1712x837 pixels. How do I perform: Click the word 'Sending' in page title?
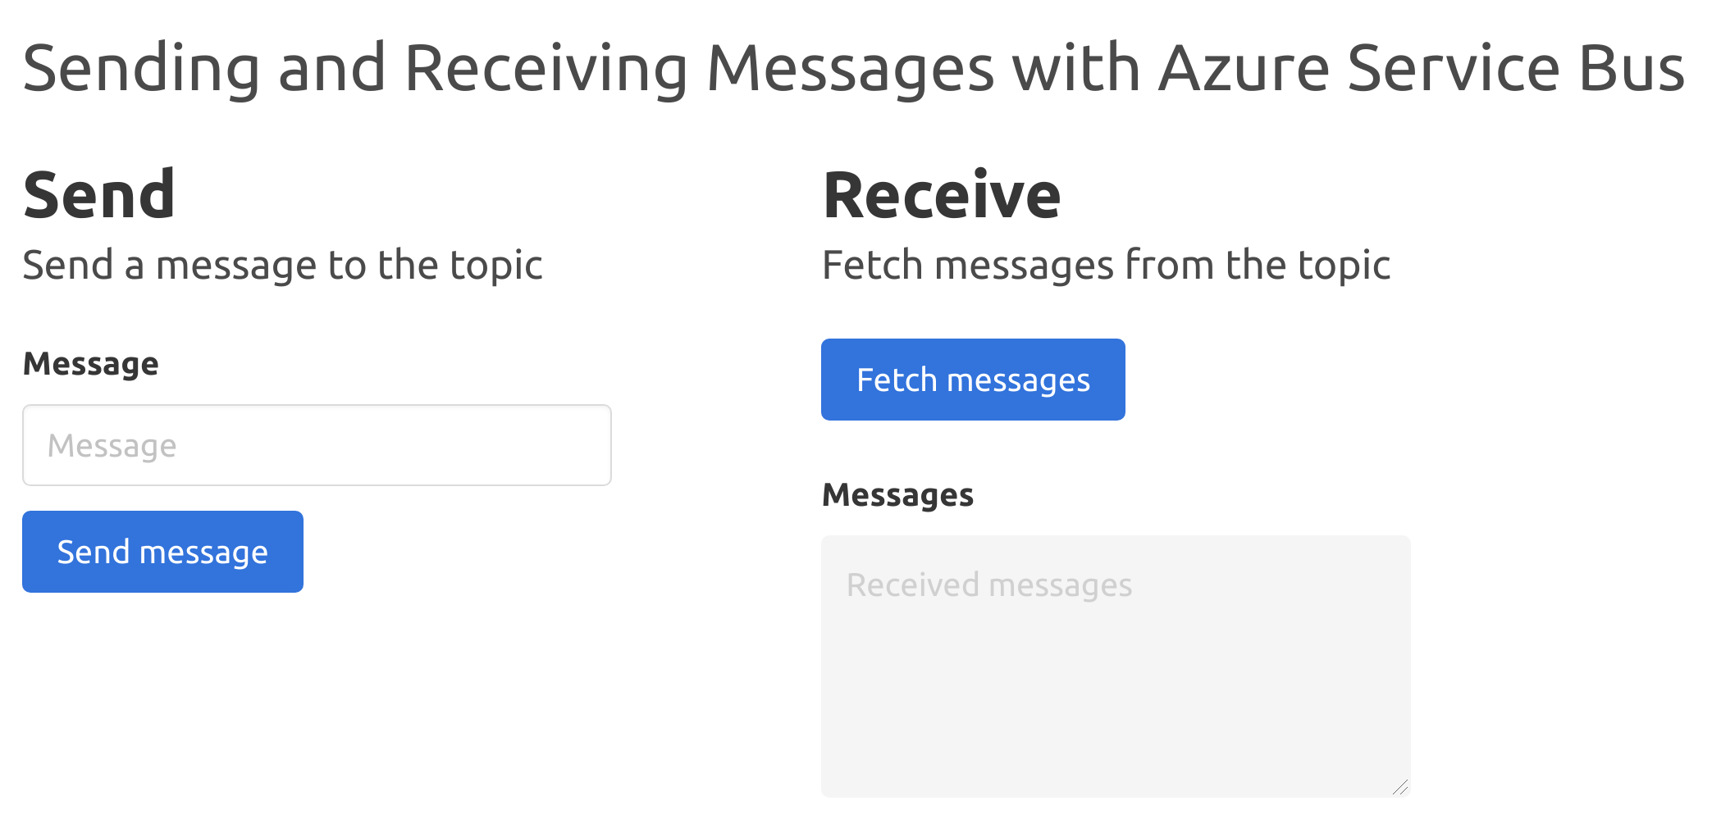141,68
